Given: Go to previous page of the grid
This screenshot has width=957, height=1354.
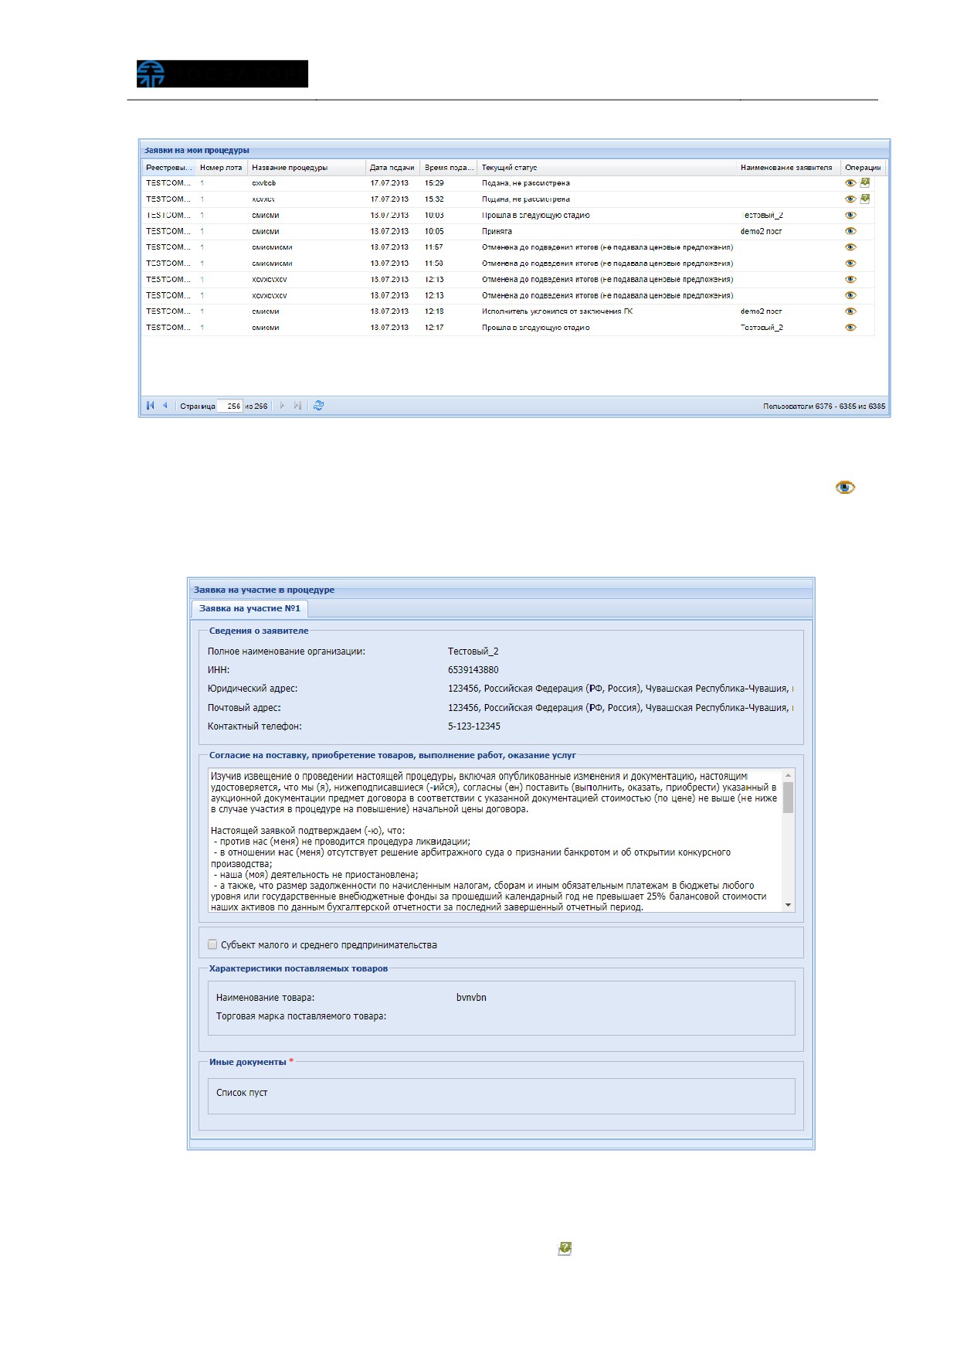Looking at the screenshot, I should click(165, 406).
